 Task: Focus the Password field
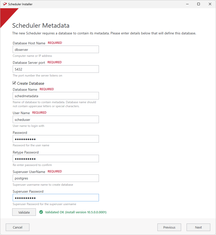tap(56, 139)
